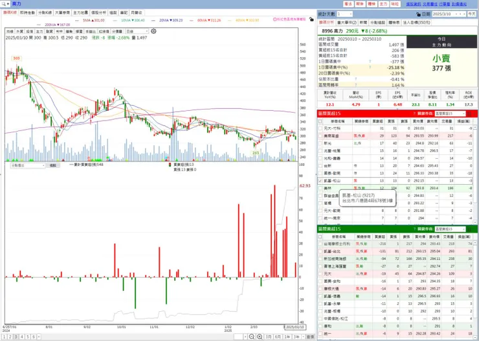Image resolution: width=479 pixels, height=341 pixels.
Task: Toggle the select-all checkbox in the sell table header
Action: point(320,237)
